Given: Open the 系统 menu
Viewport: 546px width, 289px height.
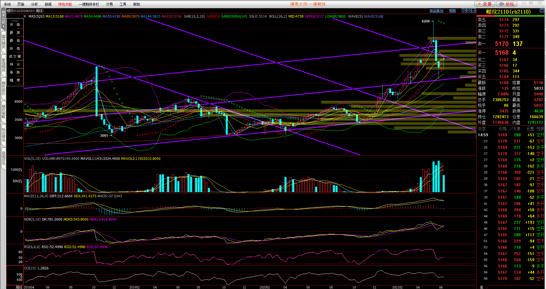Looking at the screenshot, I should click(7, 4).
